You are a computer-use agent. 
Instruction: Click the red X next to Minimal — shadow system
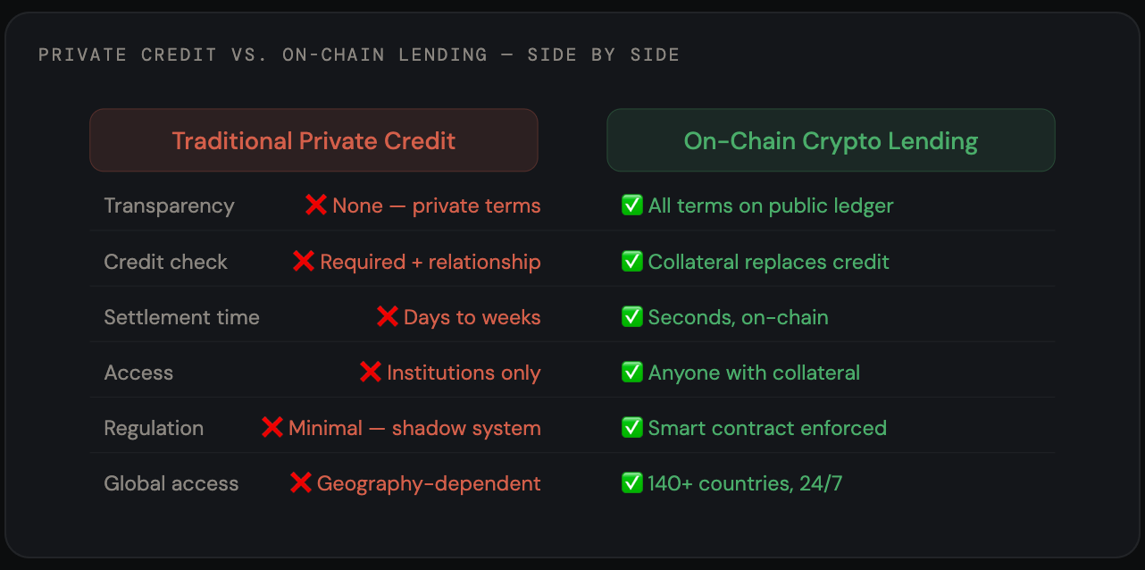click(x=272, y=427)
